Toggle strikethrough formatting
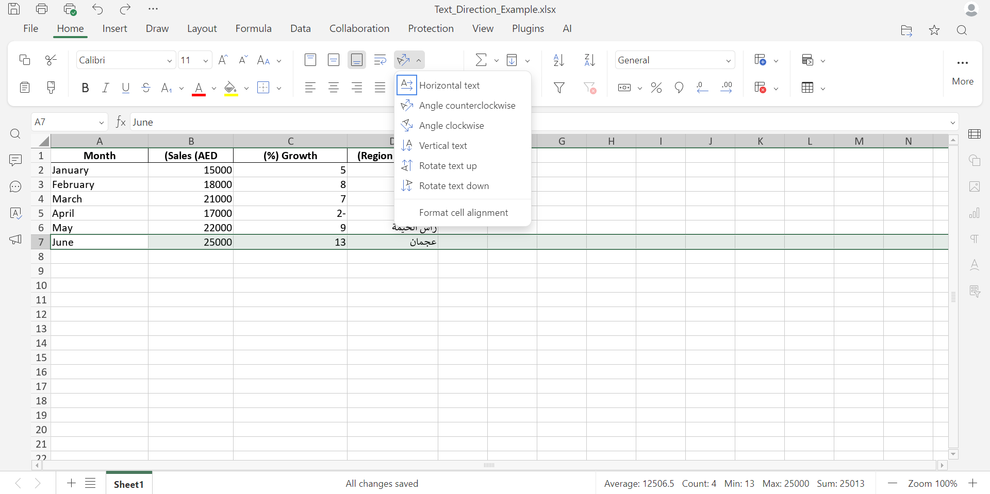The image size is (990, 494). 146,88
